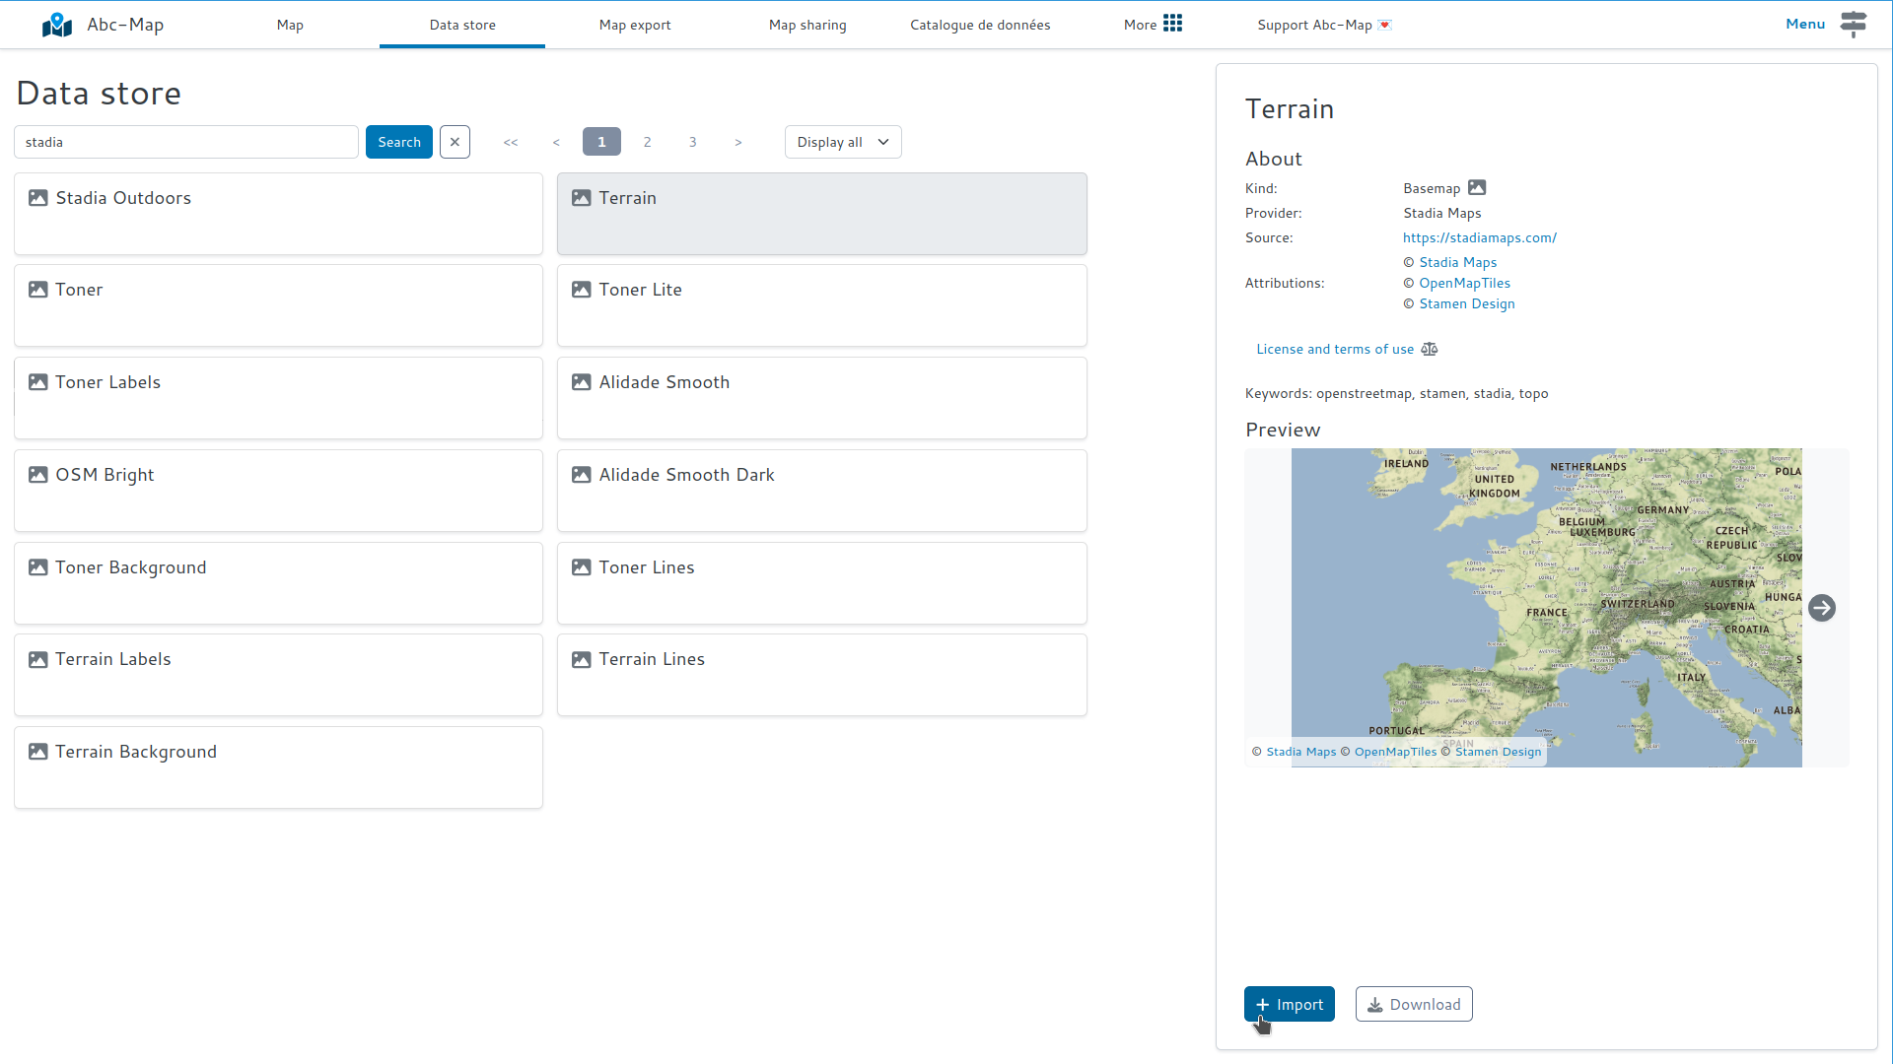Click the image icon on the Terrain card
The width and height of the screenshot is (1893, 1064).
(x=582, y=197)
